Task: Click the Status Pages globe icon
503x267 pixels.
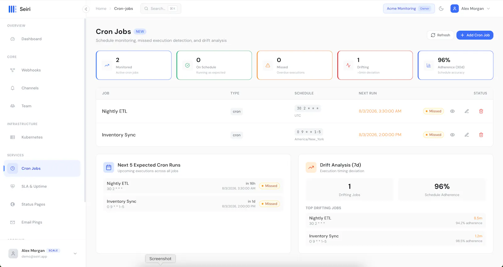Action: (13, 204)
